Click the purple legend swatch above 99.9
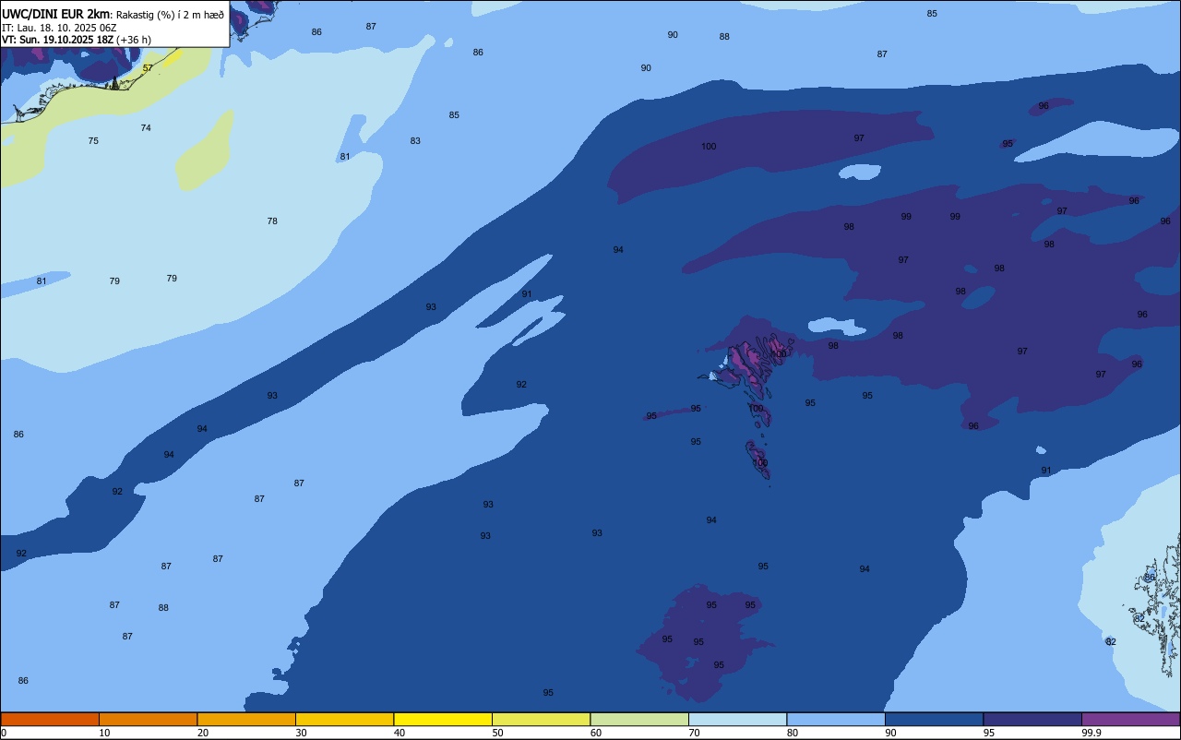1181x740 pixels. [x=1130, y=719]
